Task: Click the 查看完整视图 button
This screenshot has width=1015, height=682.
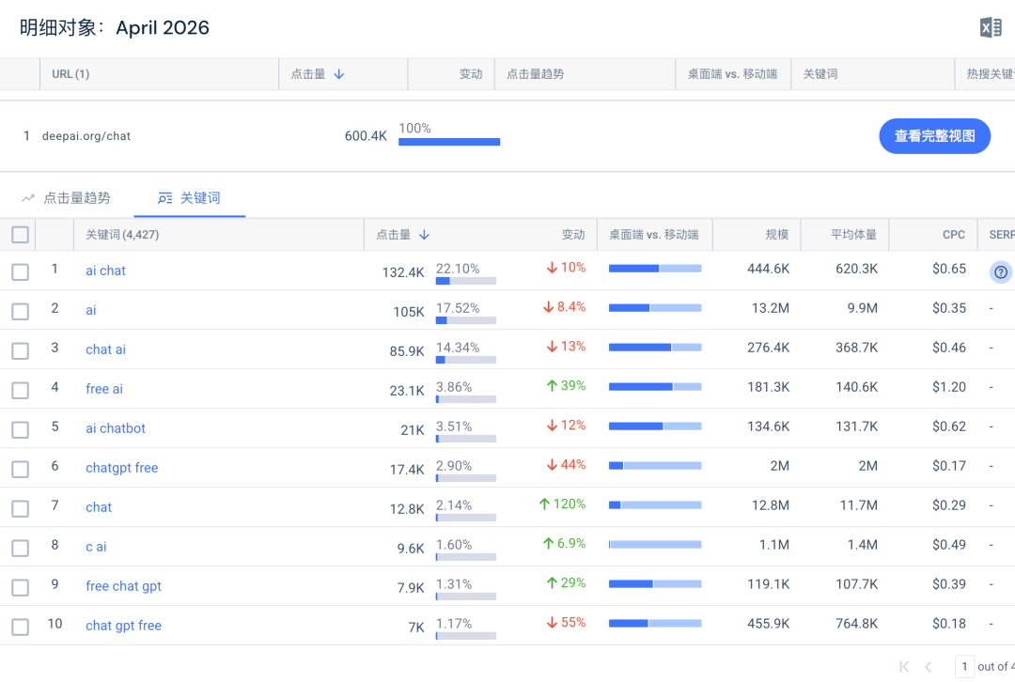Action: (x=935, y=136)
